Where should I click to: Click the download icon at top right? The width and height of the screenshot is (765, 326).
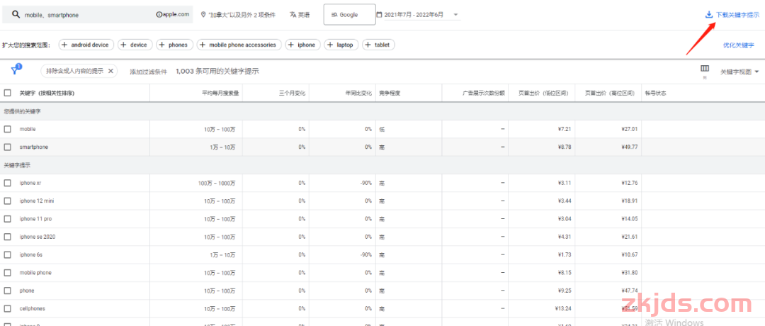(x=709, y=15)
